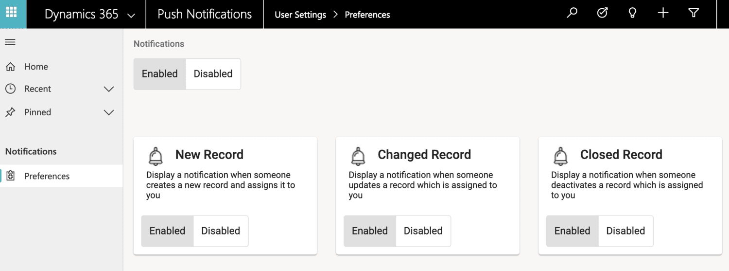
Task: Set global Notifications to Disabled
Action: click(x=213, y=74)
